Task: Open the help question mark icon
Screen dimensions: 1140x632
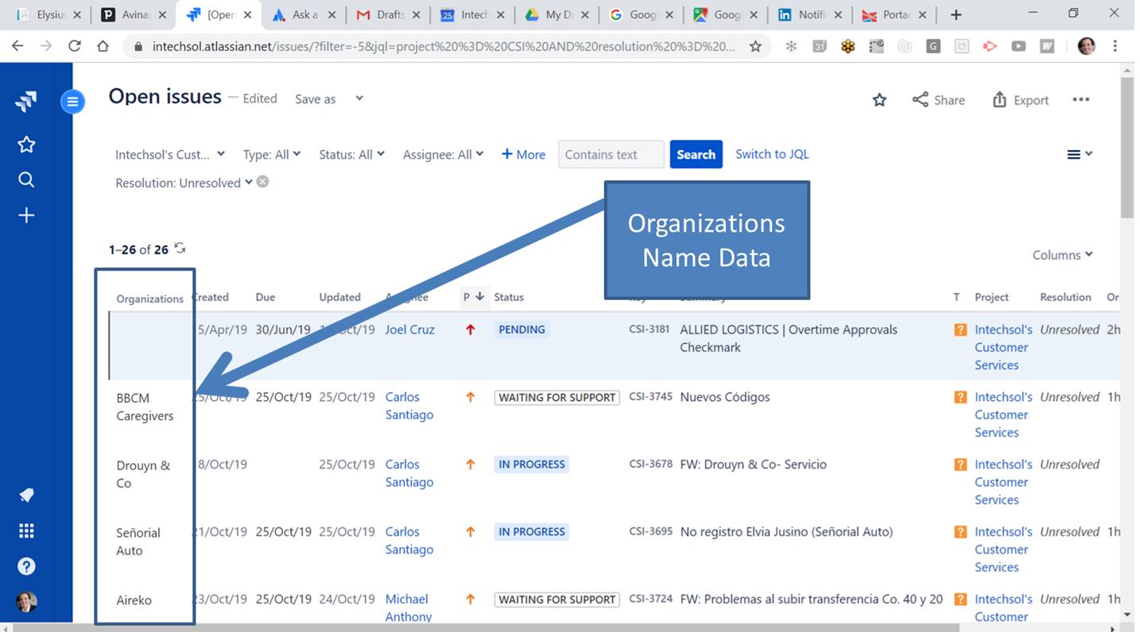Action: [26, 566]
